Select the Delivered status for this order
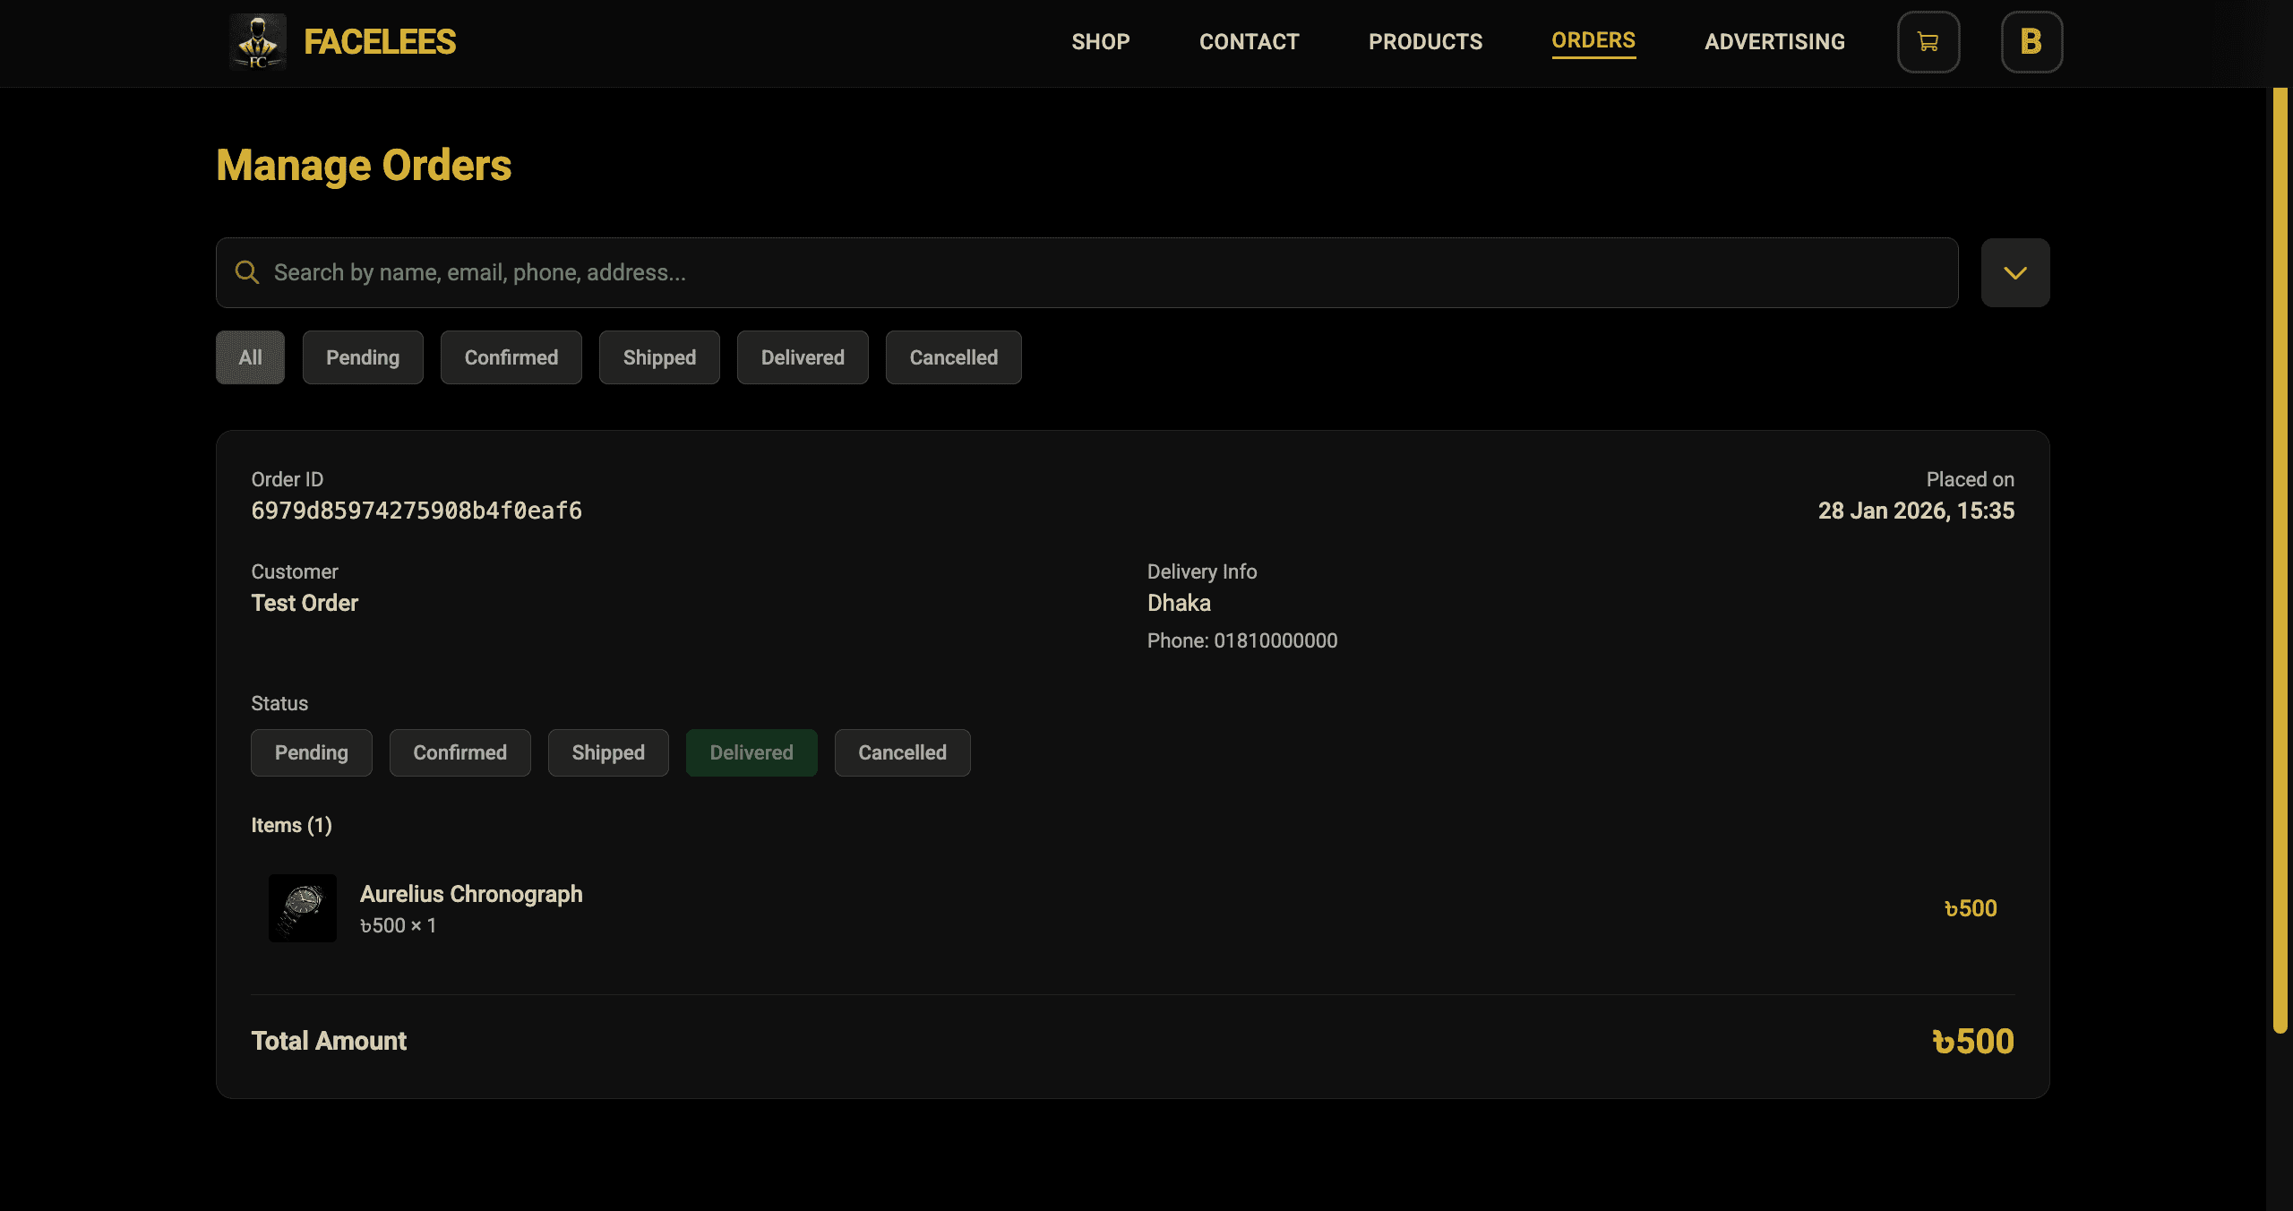Screen dimensions: 2293x1211 click(751, 752)
